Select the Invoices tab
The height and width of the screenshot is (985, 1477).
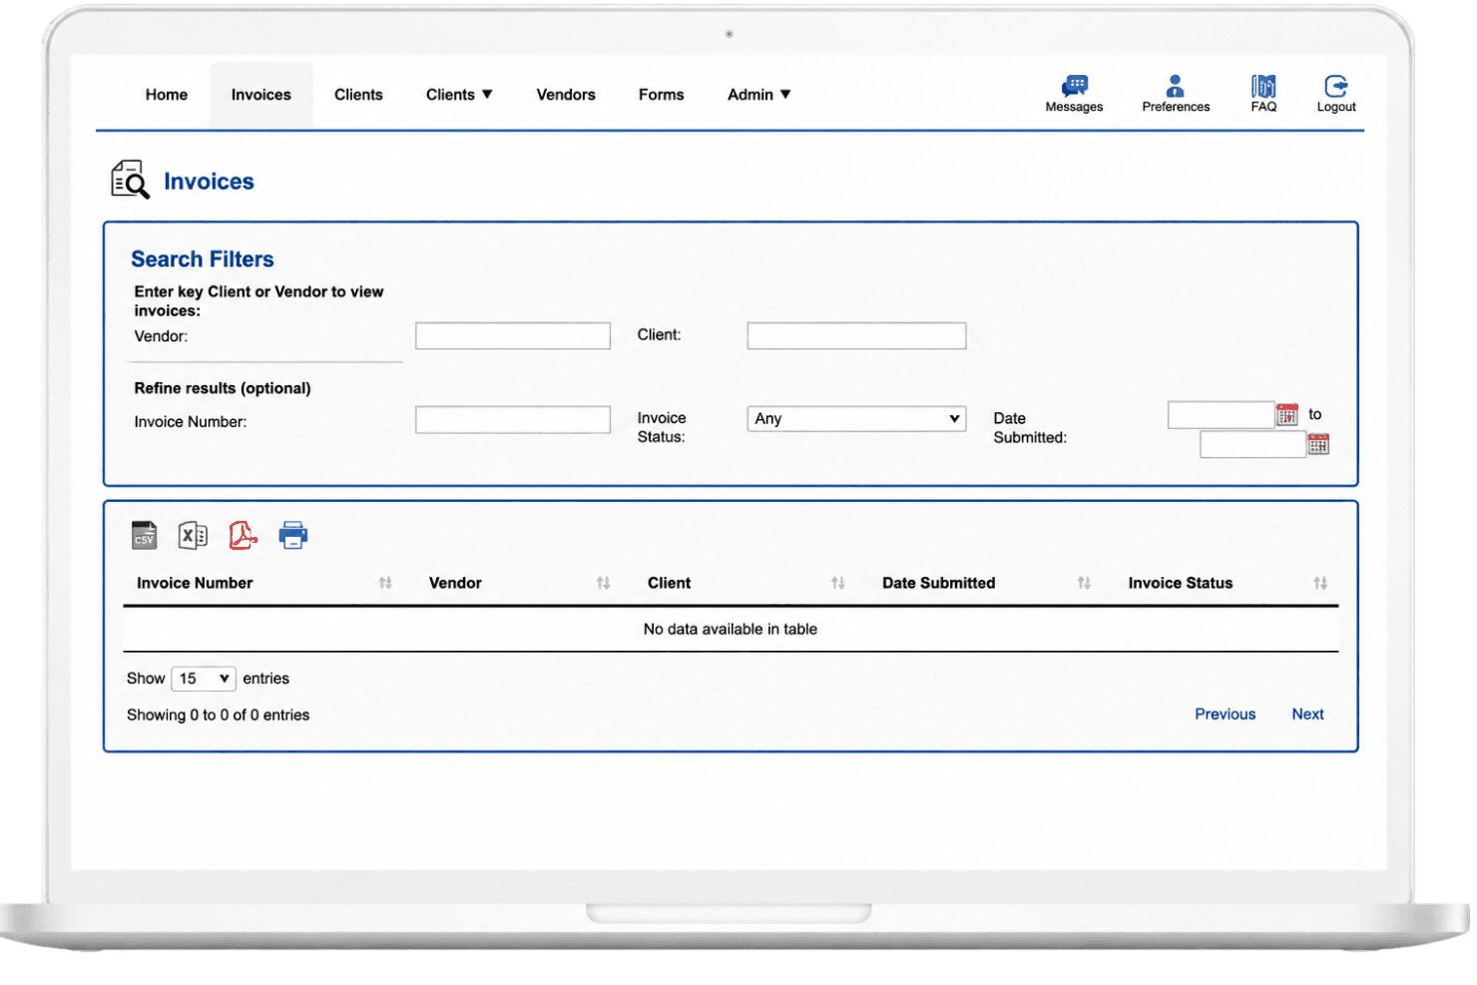pos(261,95)
